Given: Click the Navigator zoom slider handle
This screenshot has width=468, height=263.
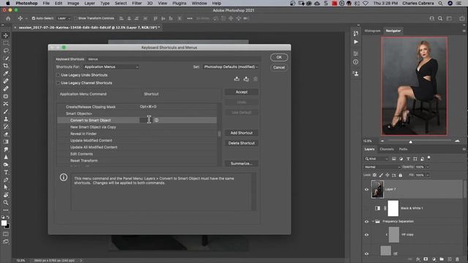Looking at the screenshot, I should 411,142.
